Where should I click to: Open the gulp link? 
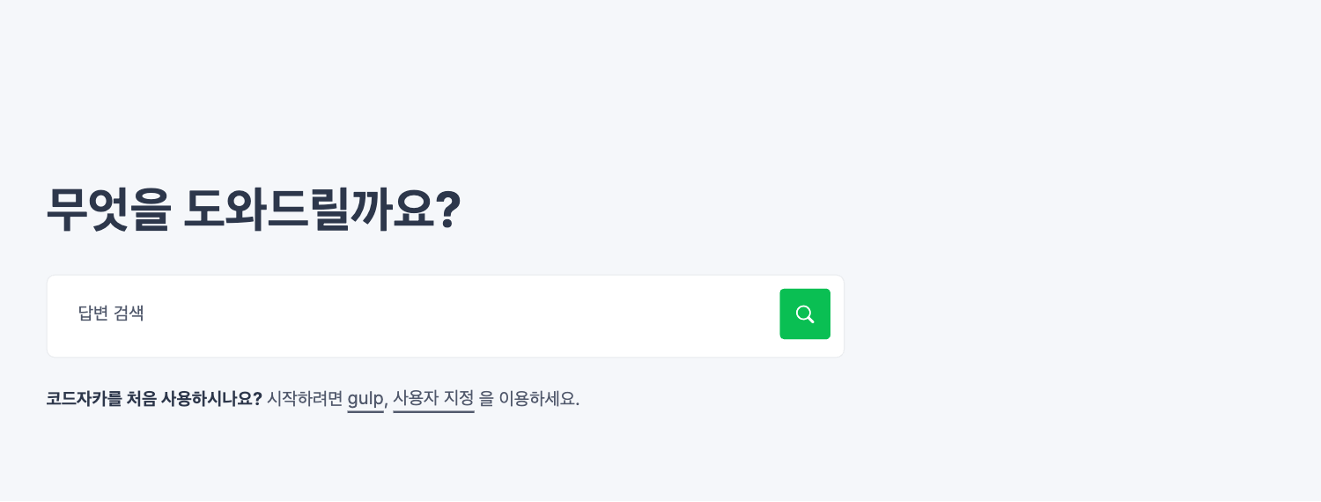click(365, 399)
